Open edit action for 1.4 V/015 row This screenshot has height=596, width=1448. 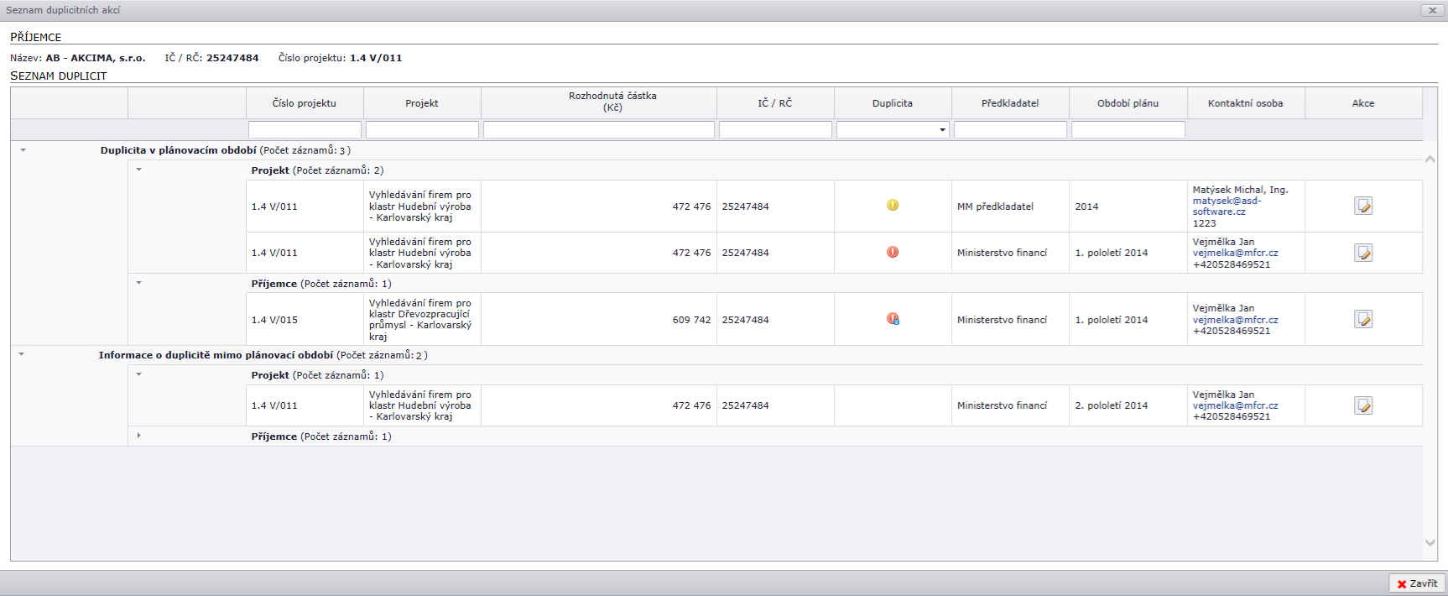pos(1363,320)
